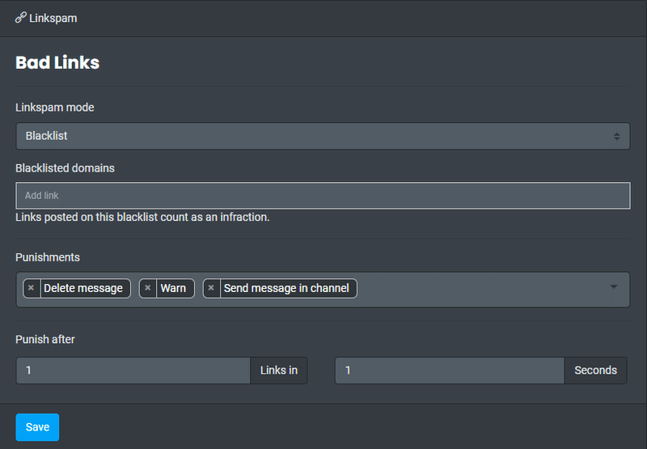Click the Seconds number input field

pyautogui.click(x=450, y=371)
